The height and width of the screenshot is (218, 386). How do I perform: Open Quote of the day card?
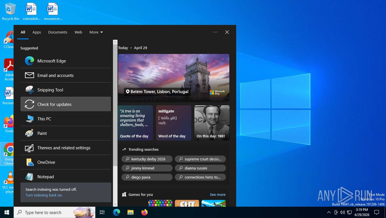(x=135, y=123)
